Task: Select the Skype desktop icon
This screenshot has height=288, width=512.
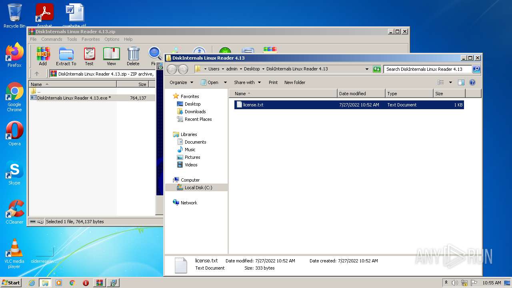Action: click(x=14, y=172)
